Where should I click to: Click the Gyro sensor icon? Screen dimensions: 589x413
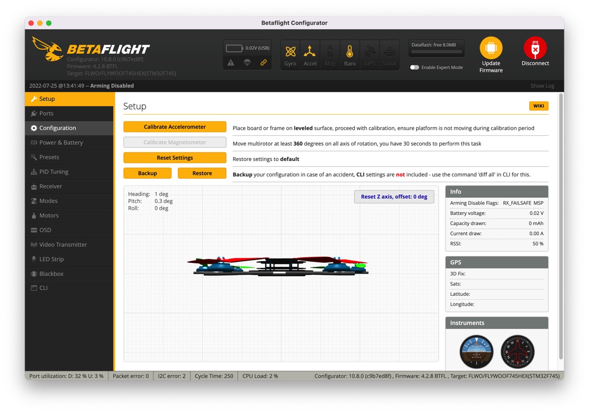point(290,55)
